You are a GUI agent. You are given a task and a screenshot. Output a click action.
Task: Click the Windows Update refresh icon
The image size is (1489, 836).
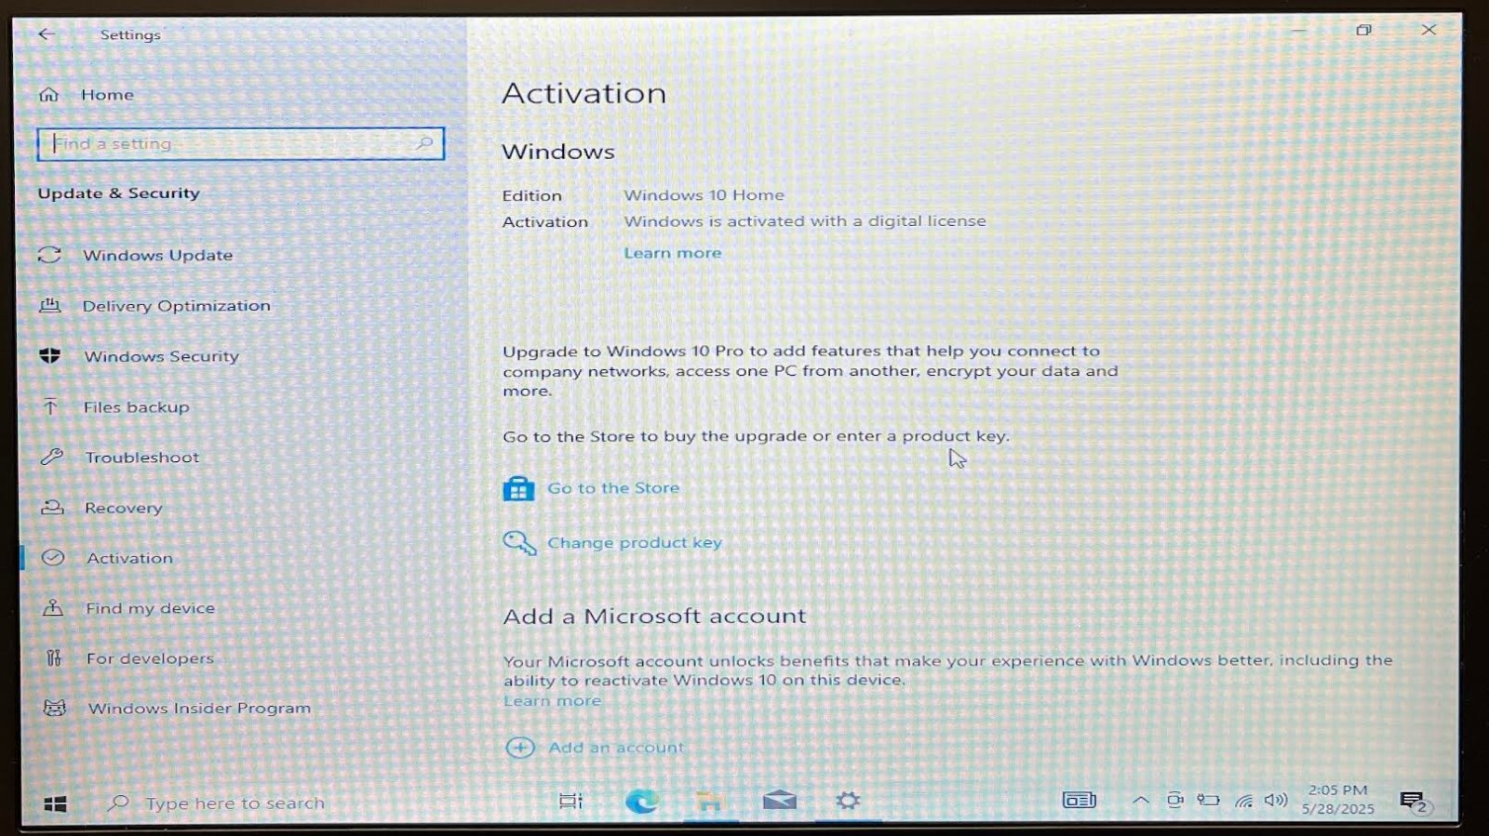[x=50, y=255]
